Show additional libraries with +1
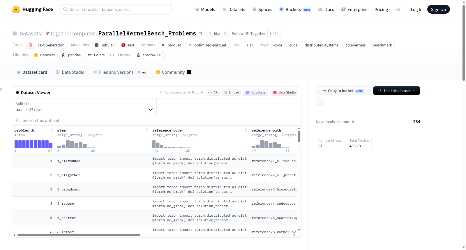Image resolution: width=466 pixels, height=250 pixels. click(x=112, y=55)
